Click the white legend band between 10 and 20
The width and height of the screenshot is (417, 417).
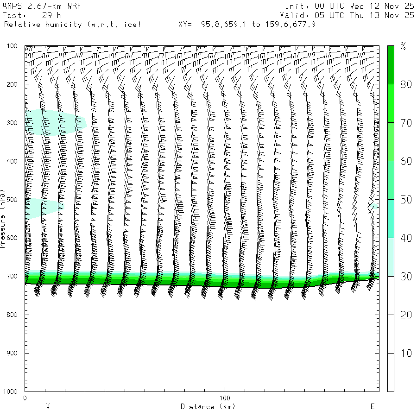(391, 334)
